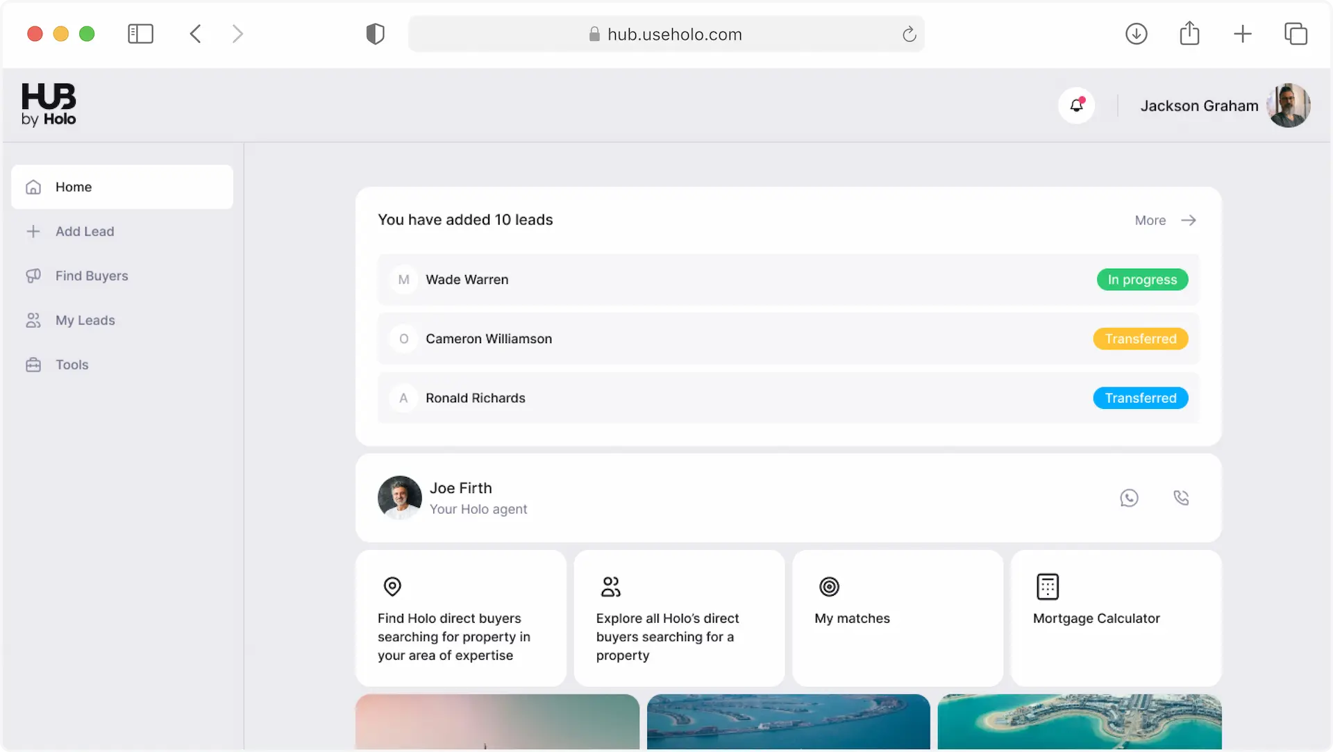
Task: Click Ronald Richards' A initial circle
Action: tap(403, 398)
